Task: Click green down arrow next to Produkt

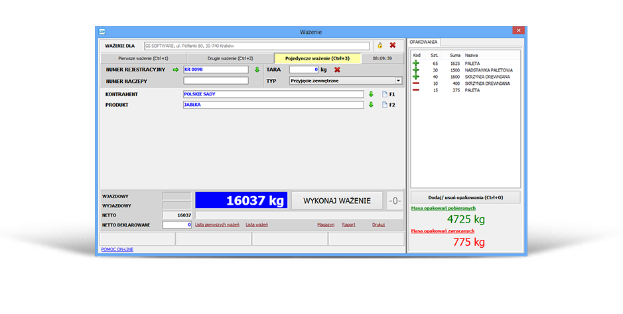Action: pos(372,105)
